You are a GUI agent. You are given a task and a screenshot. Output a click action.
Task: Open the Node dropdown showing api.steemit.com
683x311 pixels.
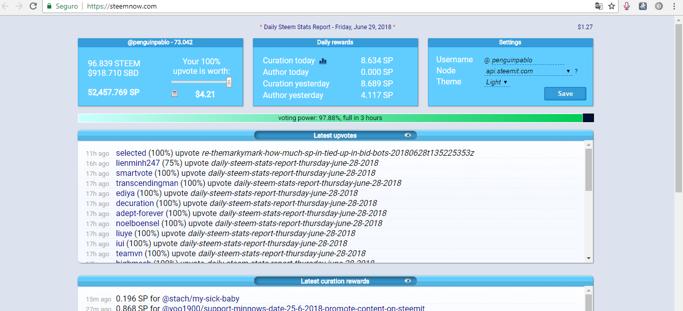[528, 71]
